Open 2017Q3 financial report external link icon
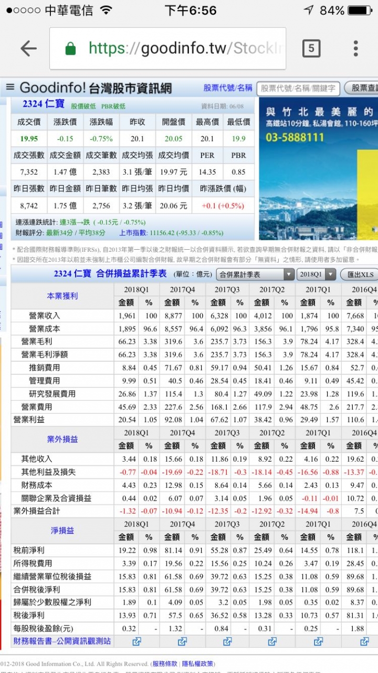The height and width of the screenshot is (673, 378). tap(227, 641)
